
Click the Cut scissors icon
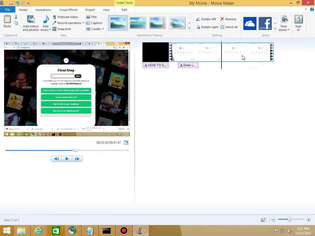point(16,17)
